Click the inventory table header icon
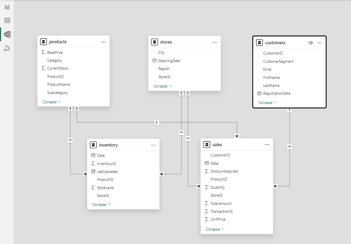This screenshot has width=351, height=244. pyautogui.click(x=93, y=145)
